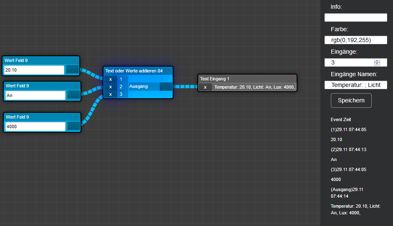This screenshot has height=226, width=393.
Task: Click output port of the An value node
Action: (74, 95)
